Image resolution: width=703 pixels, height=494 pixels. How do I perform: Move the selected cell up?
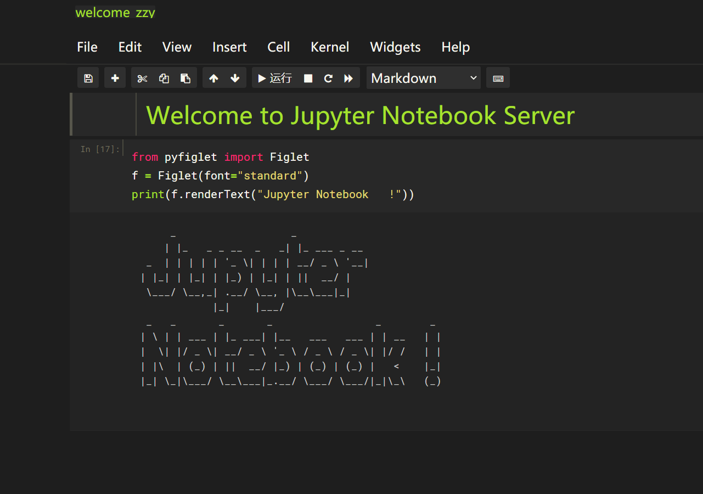213,77
